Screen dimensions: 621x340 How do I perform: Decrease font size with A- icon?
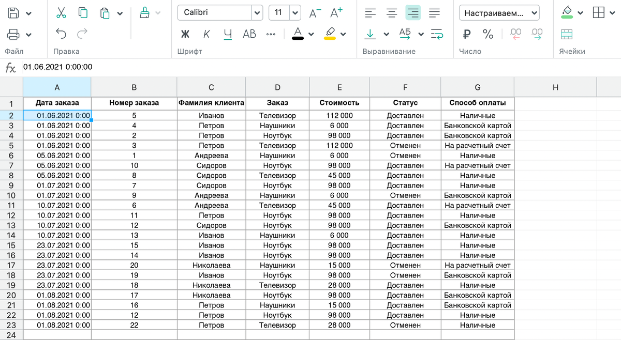click(x=315, y=12)
